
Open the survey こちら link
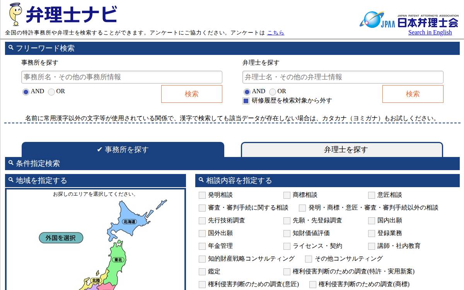coord(275,33)
